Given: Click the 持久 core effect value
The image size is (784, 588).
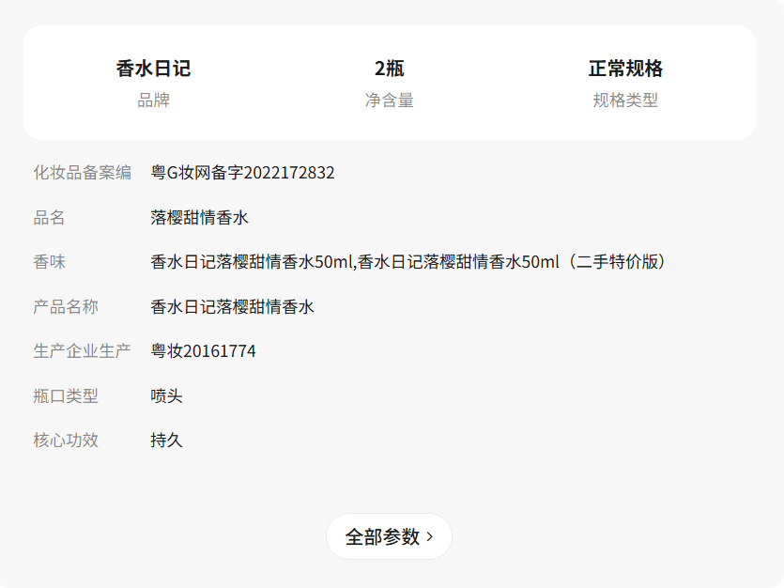Looking at the screenshot, I should 166,440.
